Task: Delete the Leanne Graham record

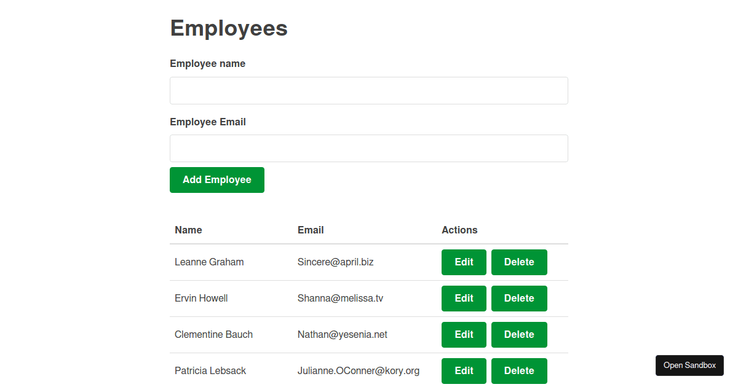Action: (518, 262)
